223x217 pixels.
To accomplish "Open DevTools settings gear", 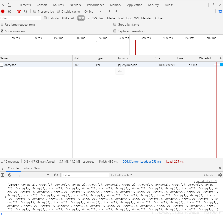I will tap(220, 11).
